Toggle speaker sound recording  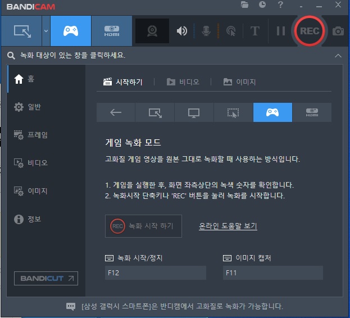tap(182, 31)
